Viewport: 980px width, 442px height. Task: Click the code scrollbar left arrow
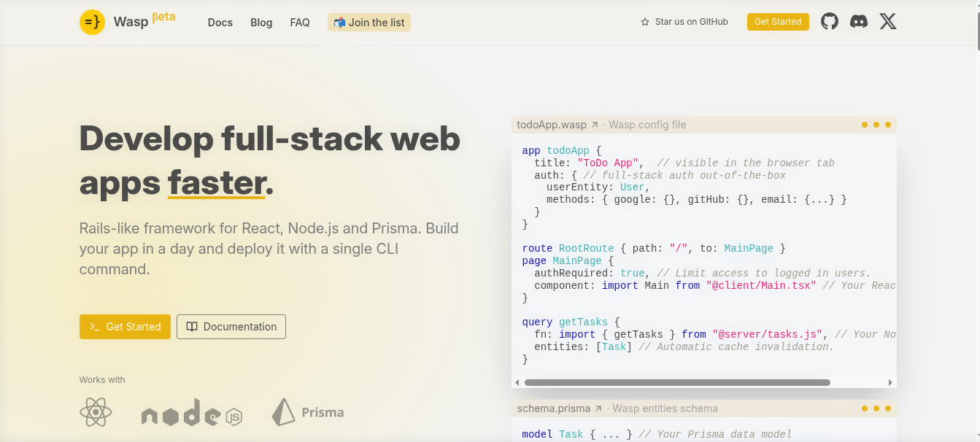point(517,382)
